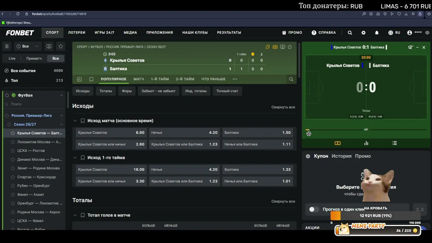Screen dimensions: 432x243
Task: Star the Локомотив Москва match in sidebar
Action: 13,142
